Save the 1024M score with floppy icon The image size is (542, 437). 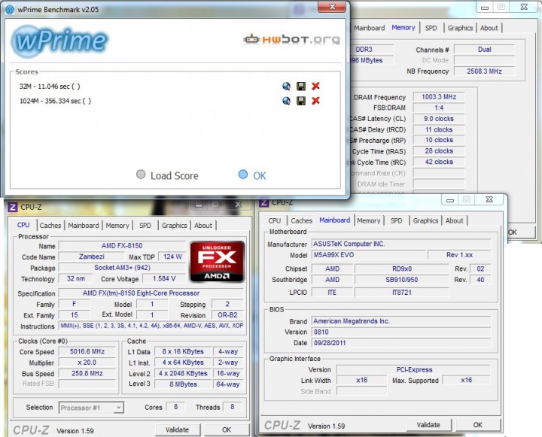pyautogui.click(x=301, y=101)
